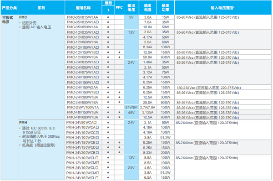This screenshot has height=181, width=273.
Task: Select model PMH-24V150WCD
Action: [82, 148]
